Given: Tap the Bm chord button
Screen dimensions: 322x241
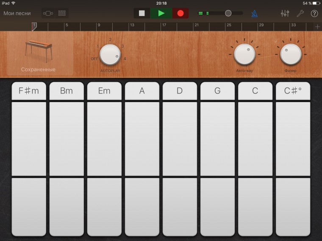Looking at the screenshot, I should tap(67, 91).
